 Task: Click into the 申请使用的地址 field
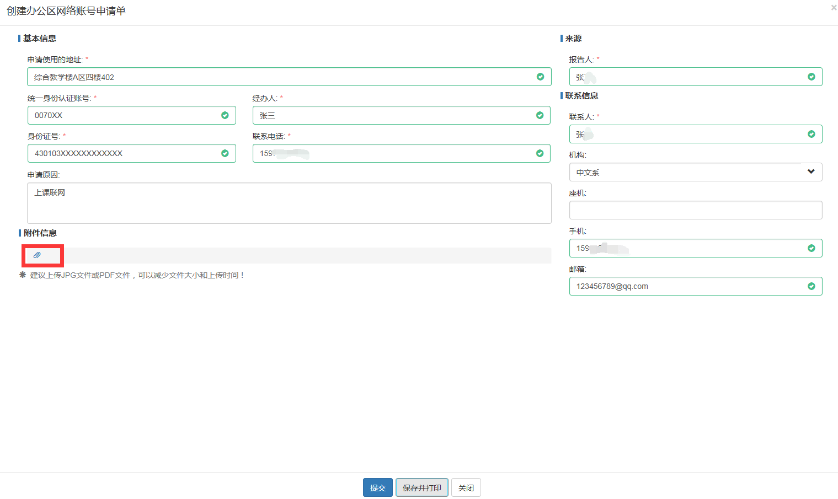click(x=281, y=77)
